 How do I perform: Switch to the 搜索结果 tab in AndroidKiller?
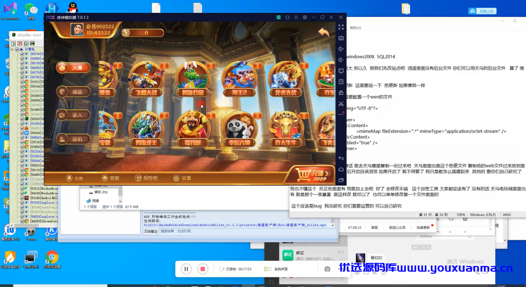click(x=167, y=231)
